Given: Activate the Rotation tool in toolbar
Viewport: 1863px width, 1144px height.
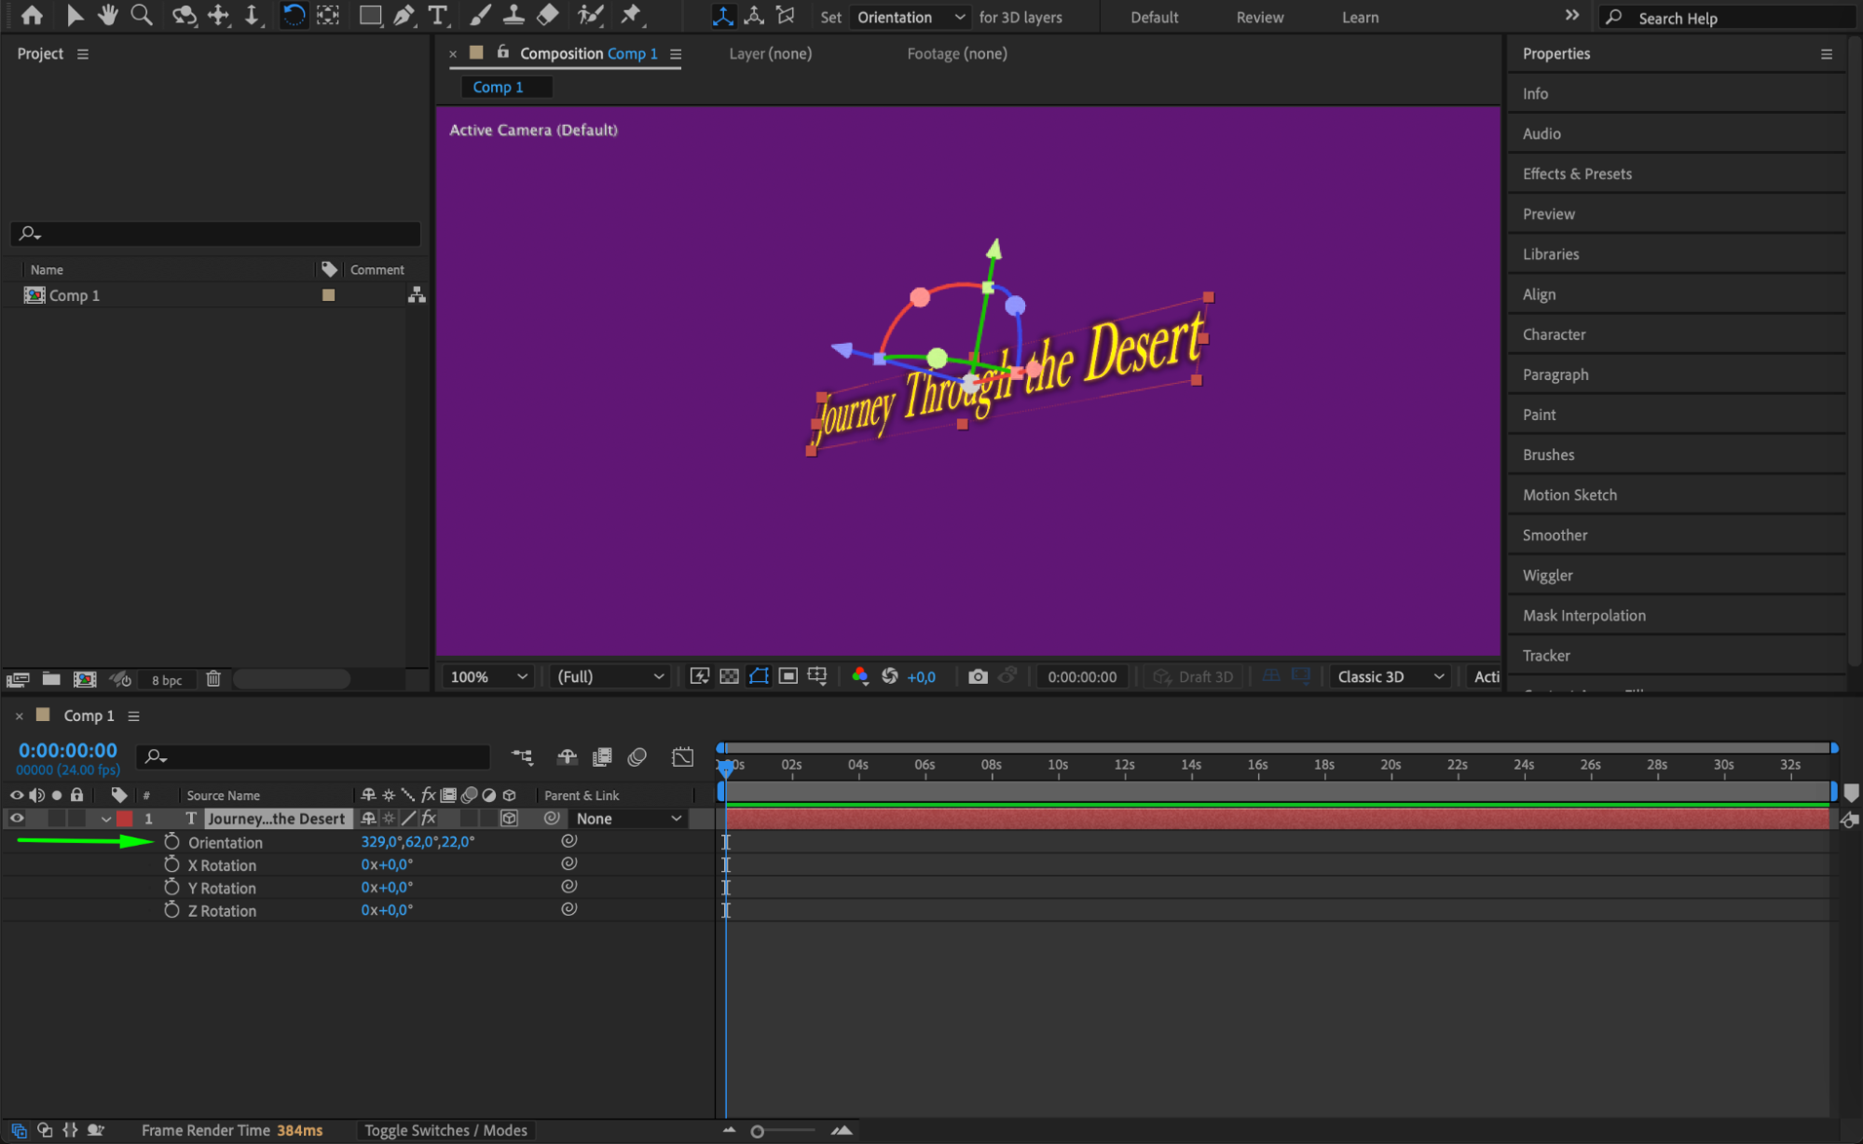Looking at the screenshot, I should [293, 15].
